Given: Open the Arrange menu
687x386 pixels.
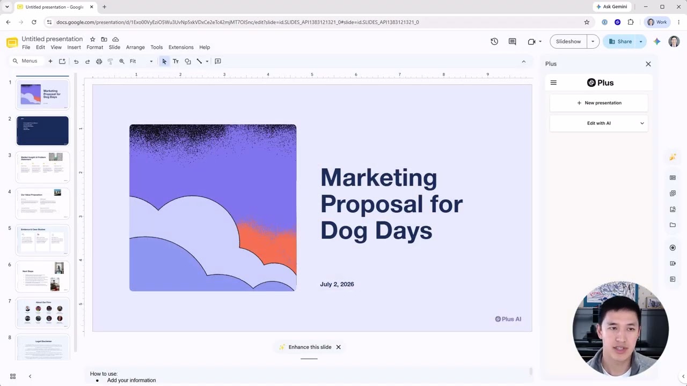Looking at the screenshot, I should pos(135,47).
